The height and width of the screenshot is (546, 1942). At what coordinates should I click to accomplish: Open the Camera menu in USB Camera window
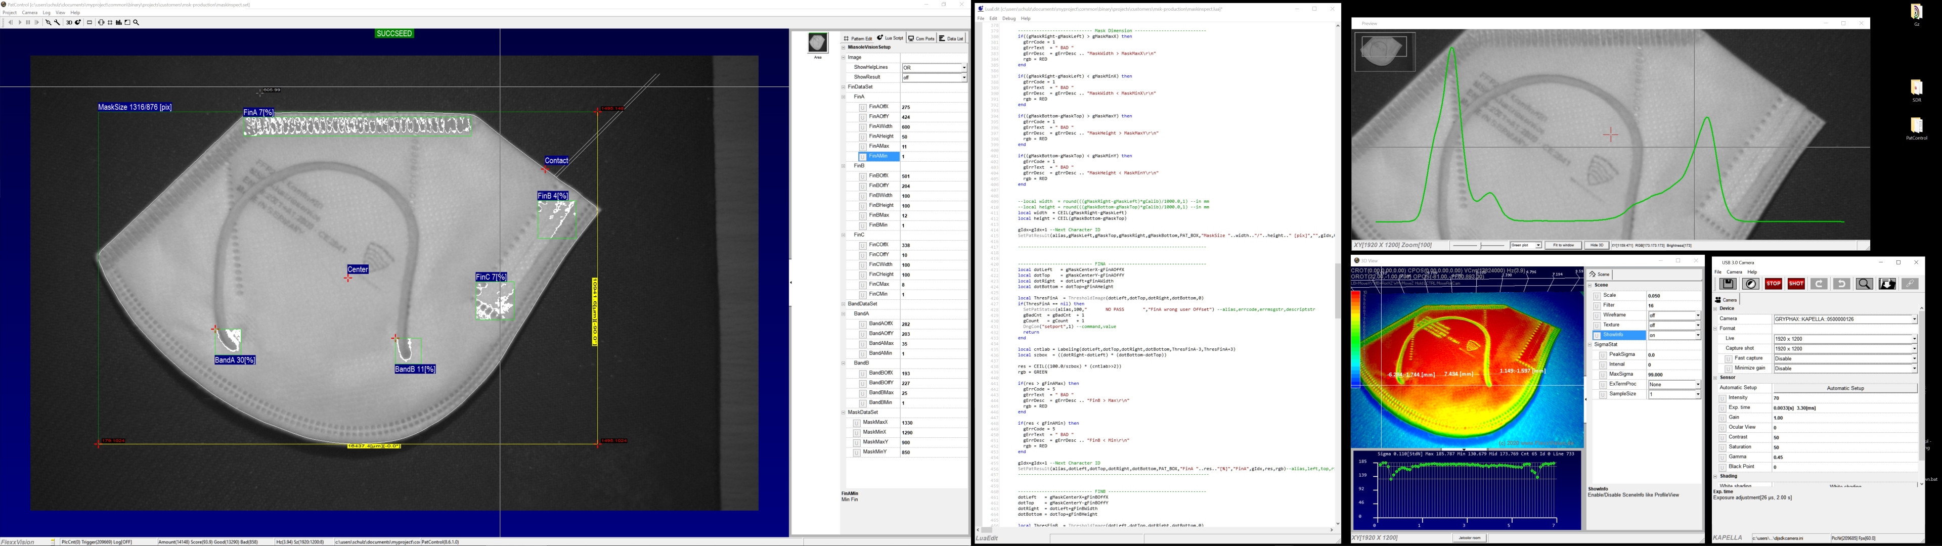click(x=1735, y=272)
